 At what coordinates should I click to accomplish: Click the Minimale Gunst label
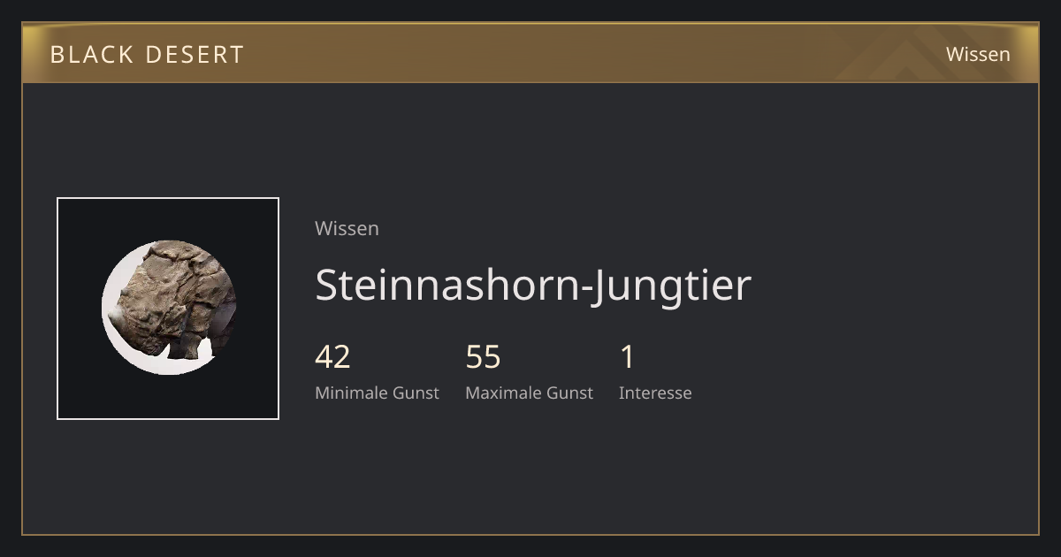(x=377, y=393)
